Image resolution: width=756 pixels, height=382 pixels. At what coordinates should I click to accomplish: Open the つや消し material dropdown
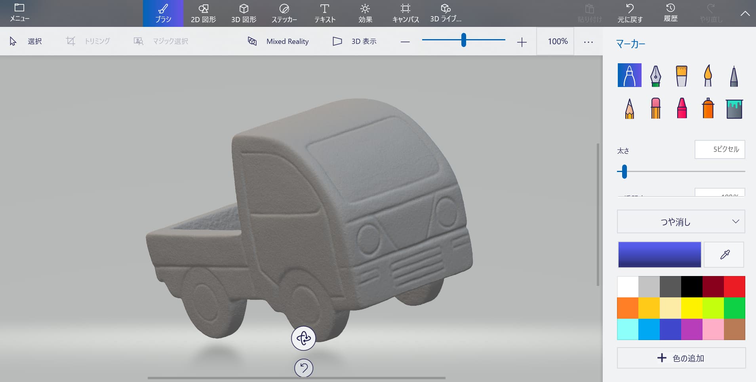(x=681, y=222)
